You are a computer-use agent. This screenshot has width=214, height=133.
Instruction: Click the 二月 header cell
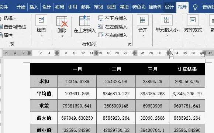pyautogui.click(x=116, y=69)
